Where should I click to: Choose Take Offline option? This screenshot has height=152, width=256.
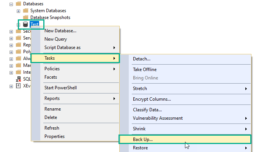(x=145, y=70)
